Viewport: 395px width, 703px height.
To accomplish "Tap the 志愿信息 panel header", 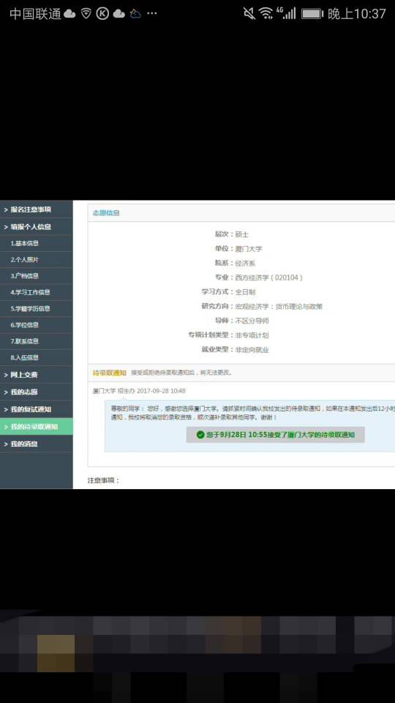I will click(x=241, y=213).
